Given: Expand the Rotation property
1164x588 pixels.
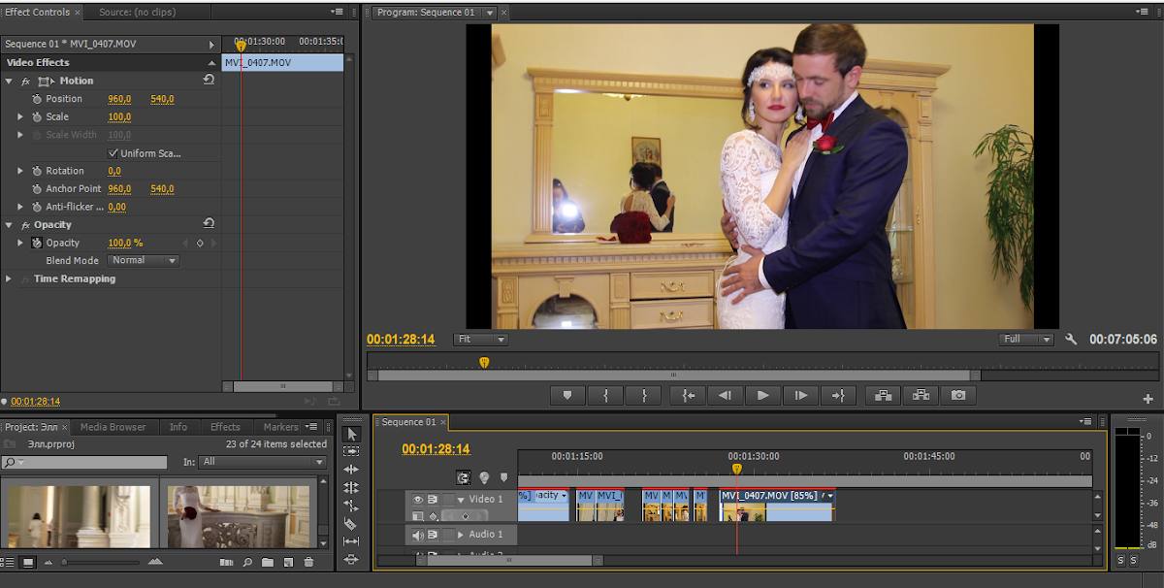Looking at the screenshot, I should click(x=20, y=171).
